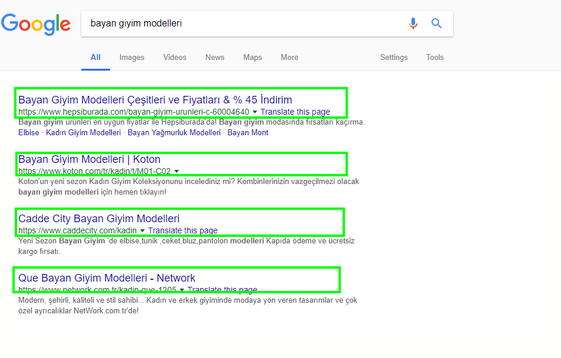561x358 pixels.
Task: Expand dropdown arrow next to hepsiburada URL
Action: pyautogui.click(x=255, y=112)
